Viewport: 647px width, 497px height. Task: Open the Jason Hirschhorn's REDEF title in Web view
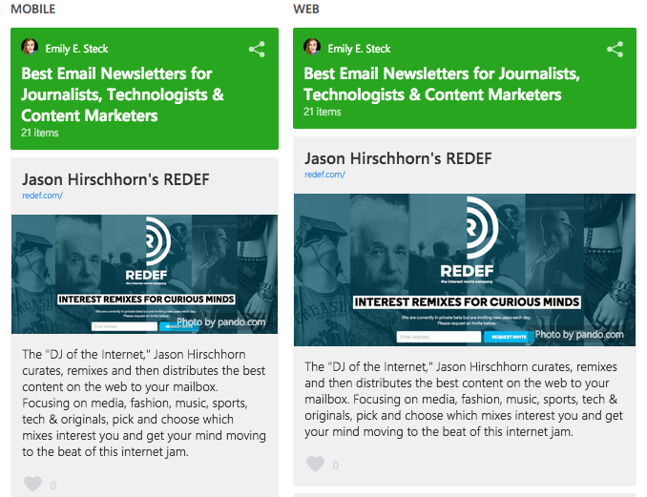398,158
